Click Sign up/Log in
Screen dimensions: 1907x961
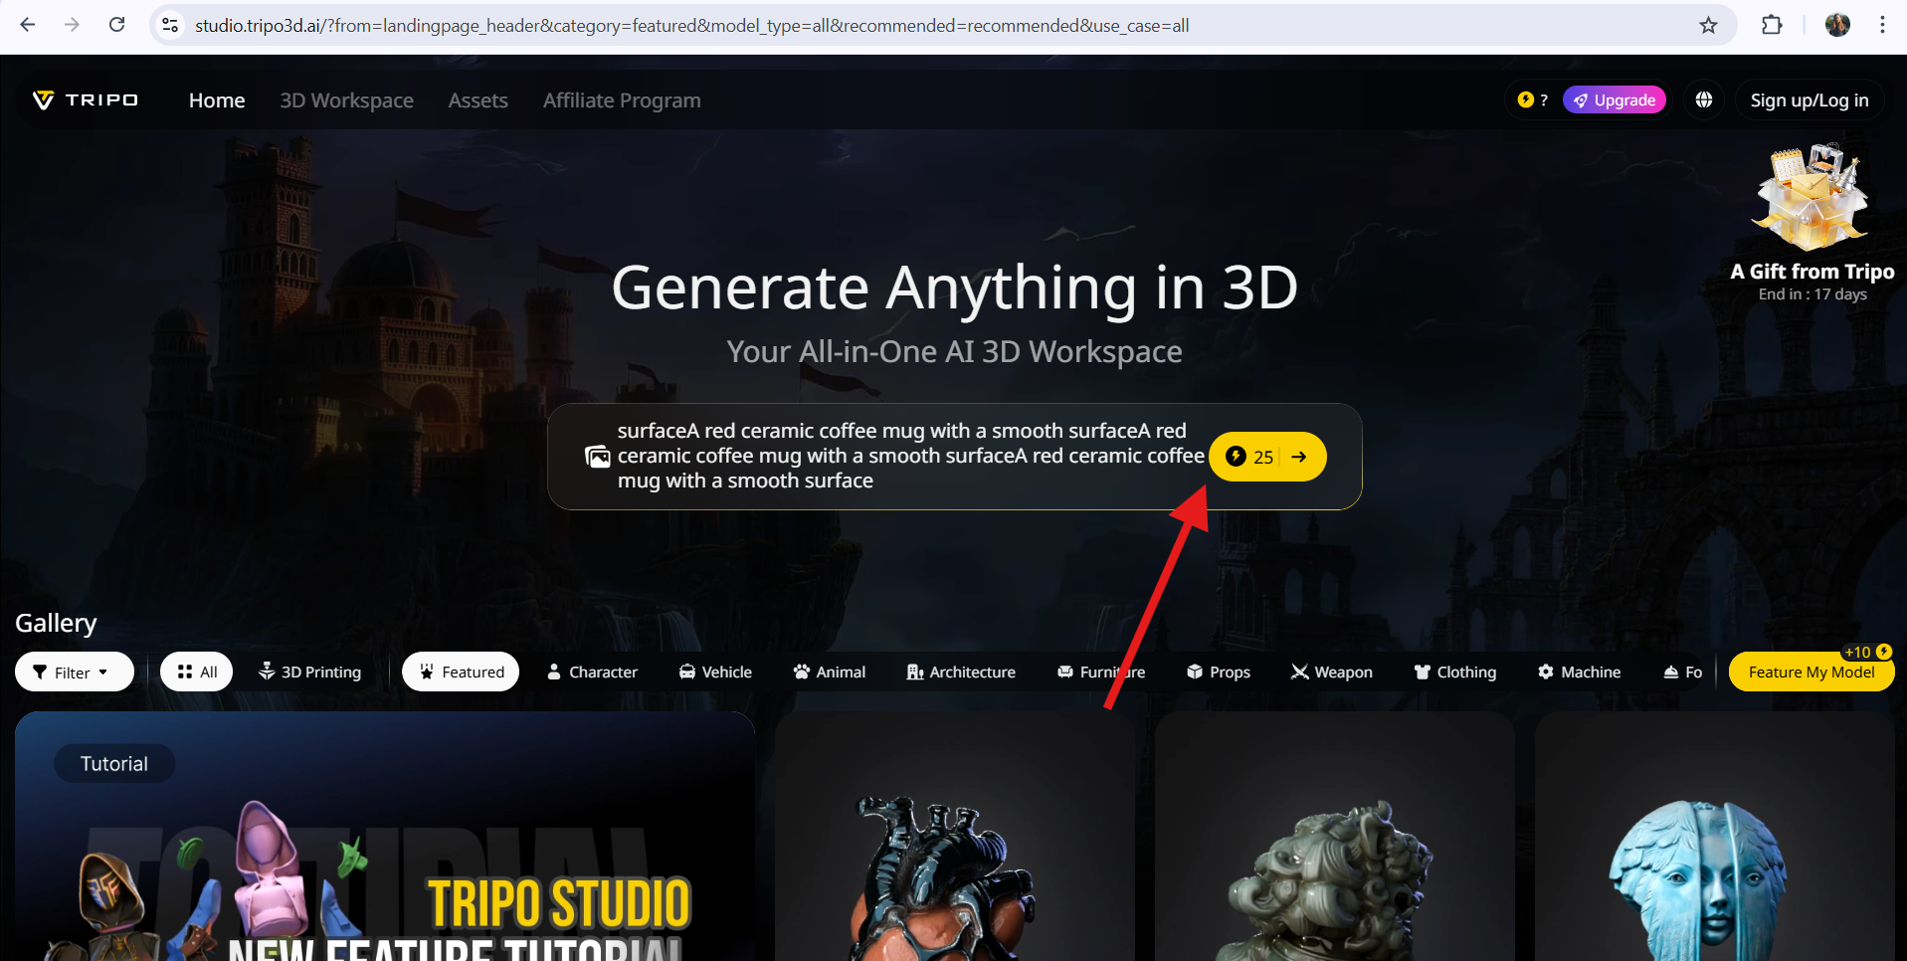[x=1810, y=99]
